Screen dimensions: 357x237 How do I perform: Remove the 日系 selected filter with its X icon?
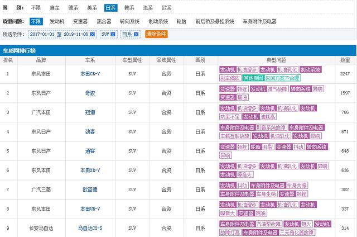point(136,34)
